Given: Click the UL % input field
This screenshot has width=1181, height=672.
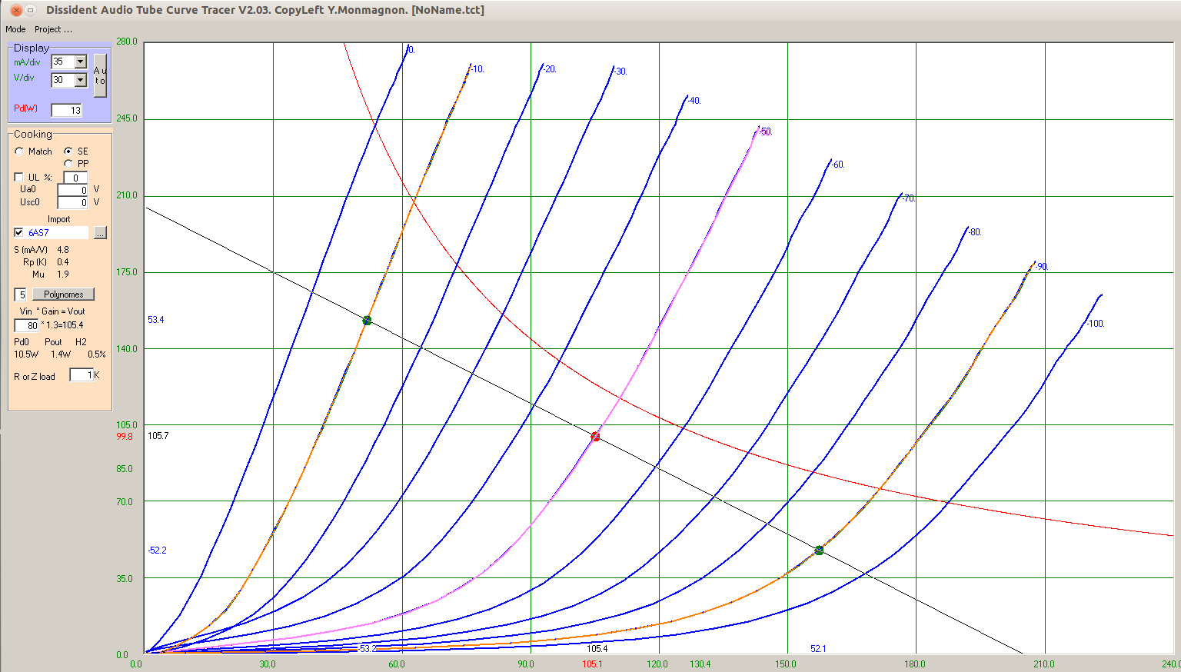Looking at the screenshot, I should [x=75, y=178].
